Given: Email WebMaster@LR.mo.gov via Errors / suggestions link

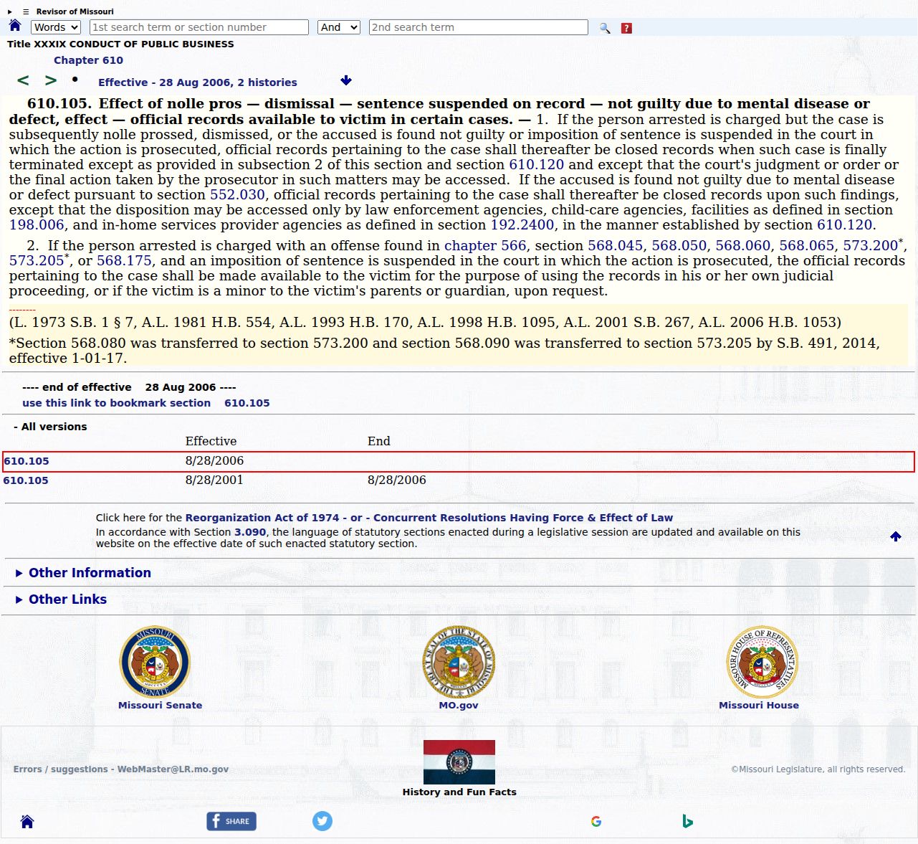Looking at the screenshot, I should tap(121, 769).
